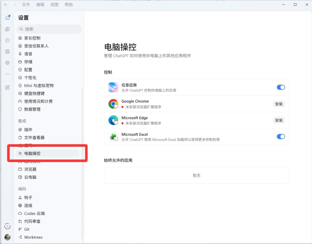Image resolution: width=312 pixels, height=244 pixels.
Task: Open the 视图 menu
Action: [55, 5]
